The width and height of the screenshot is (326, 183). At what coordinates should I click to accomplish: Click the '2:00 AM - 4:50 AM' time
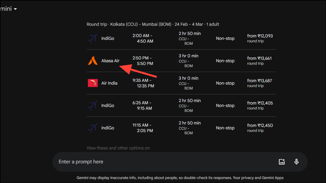[x=143, y=38]
